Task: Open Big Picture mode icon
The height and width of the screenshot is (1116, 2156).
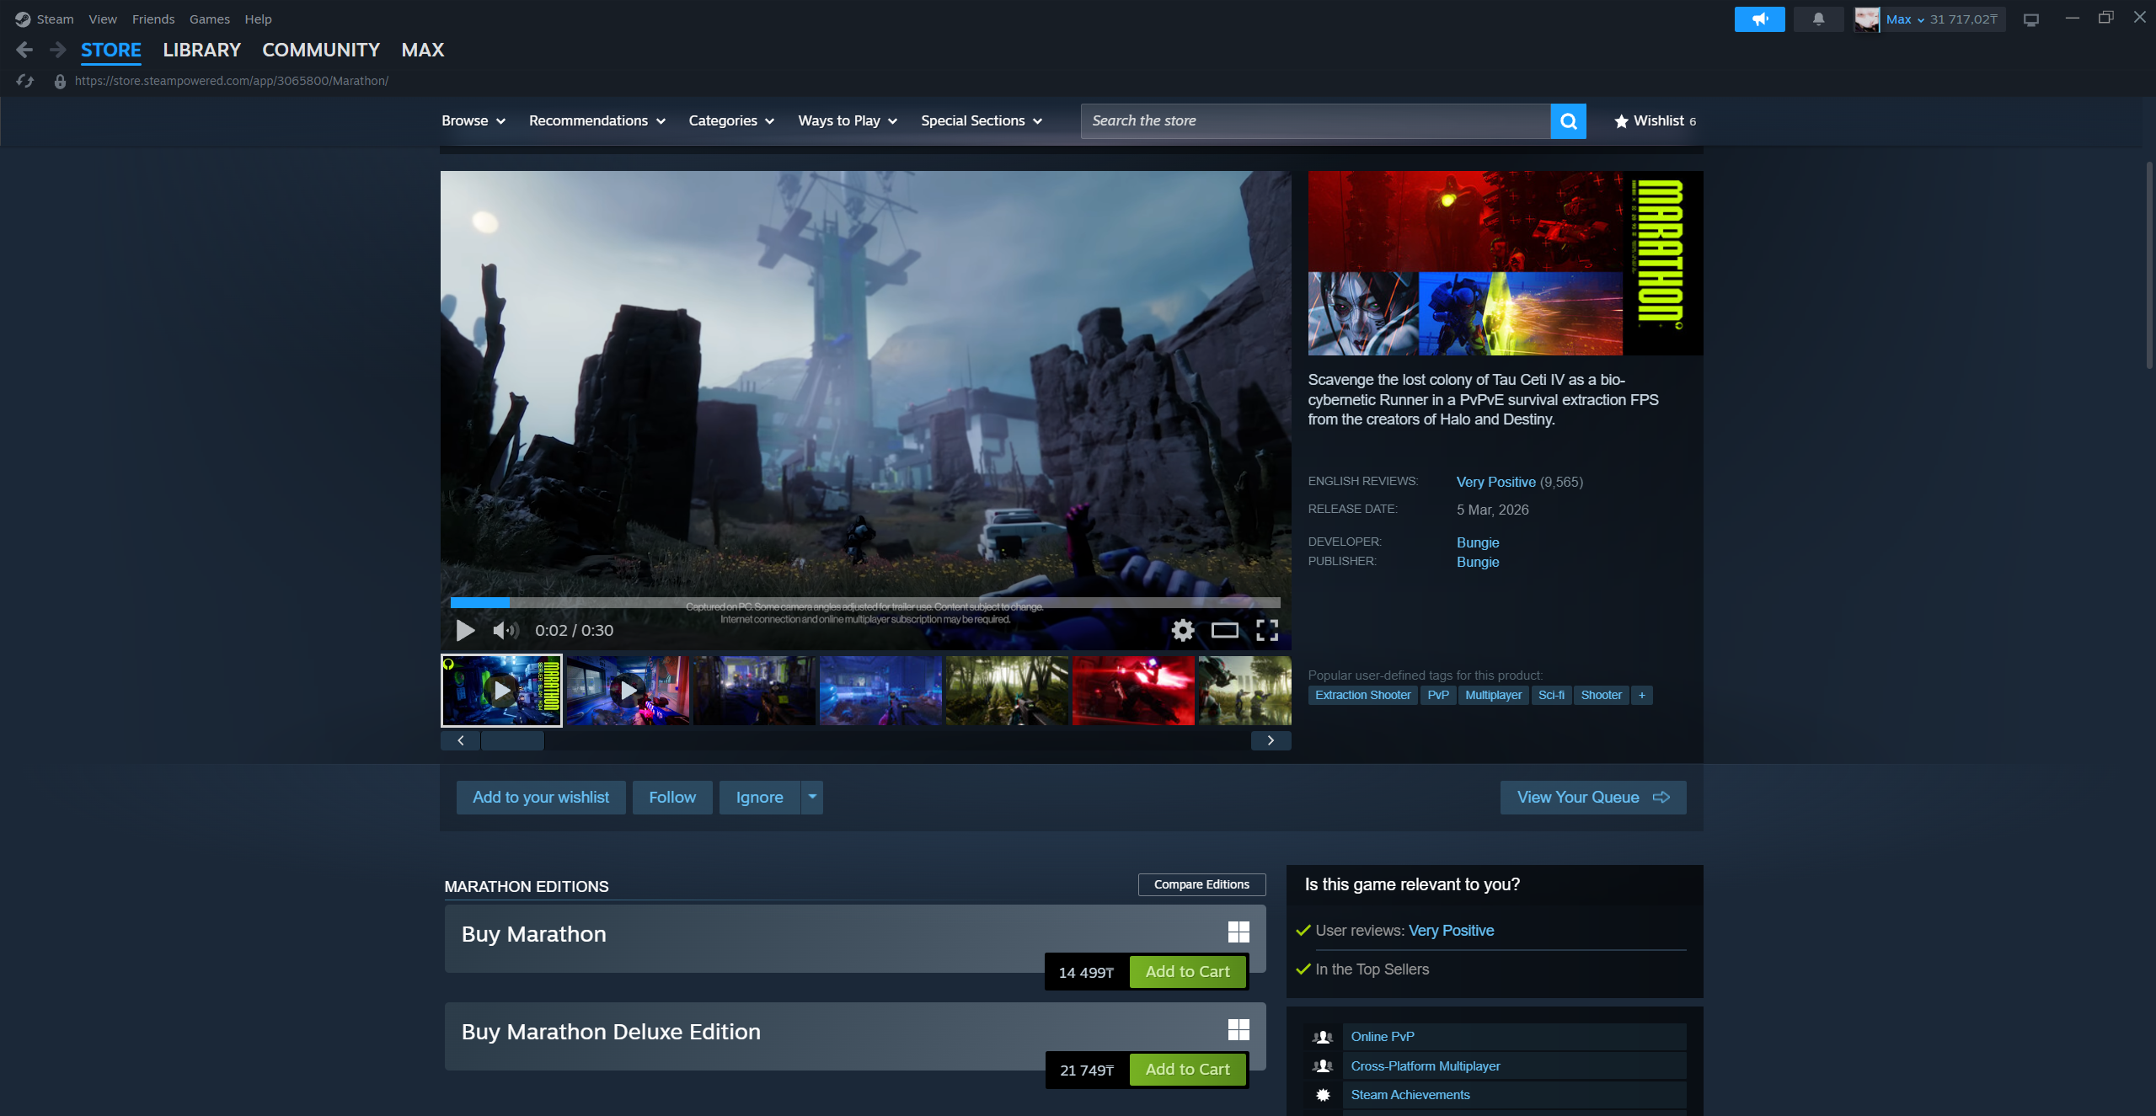Action: pyautogui.click(x=2031, y=19)
